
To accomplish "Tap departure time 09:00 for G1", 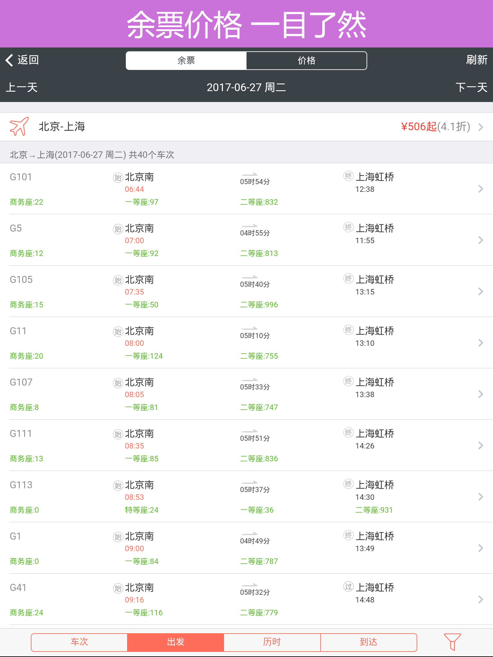I will pyautogui.click(x=134, y=549).
